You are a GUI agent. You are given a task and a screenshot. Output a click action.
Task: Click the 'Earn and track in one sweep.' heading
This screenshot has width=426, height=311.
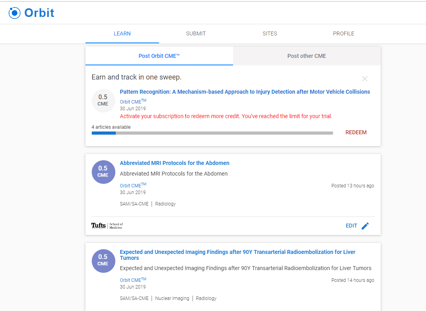click(137, 77)
